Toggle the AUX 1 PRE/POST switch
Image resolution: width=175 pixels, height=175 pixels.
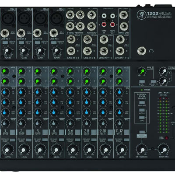tap(142, 81)
